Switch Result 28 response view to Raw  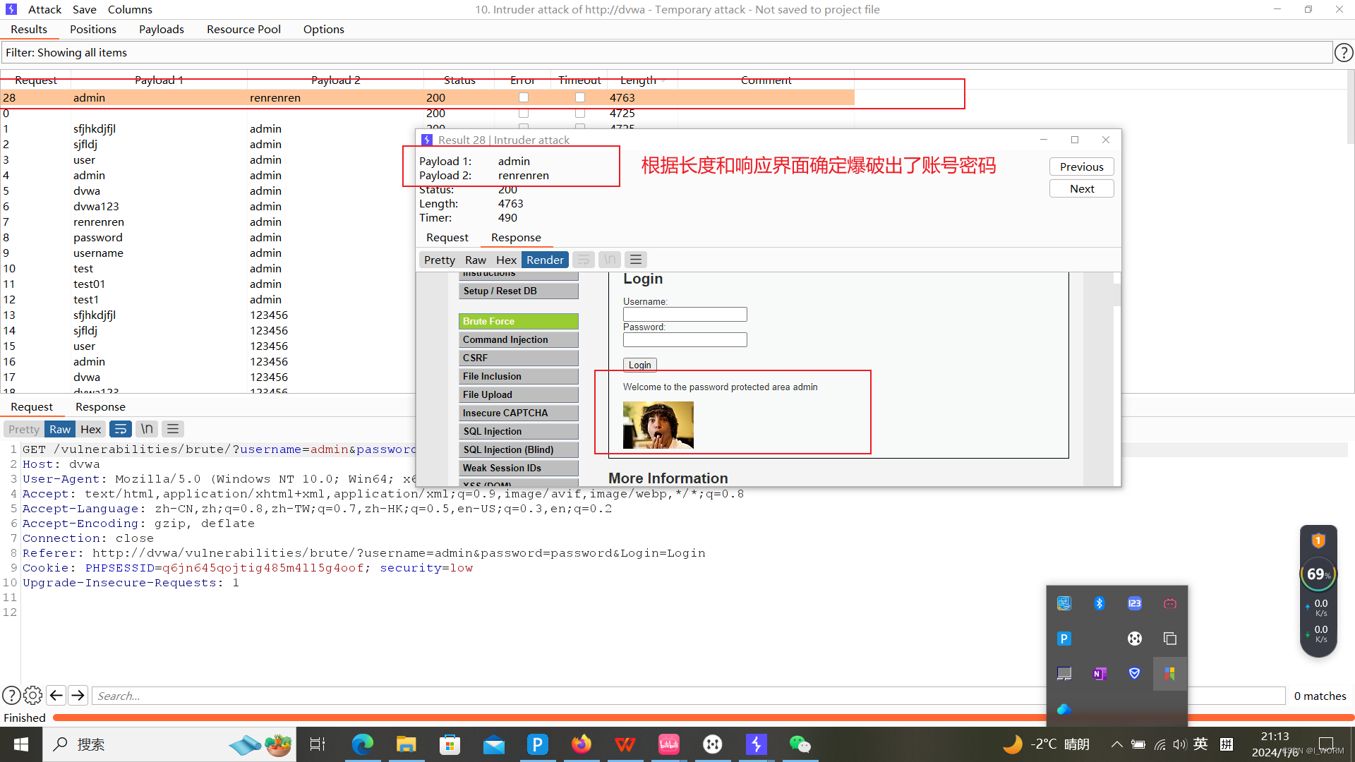(475, 260)
